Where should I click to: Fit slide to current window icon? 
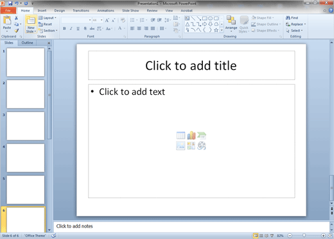[330, 236]
